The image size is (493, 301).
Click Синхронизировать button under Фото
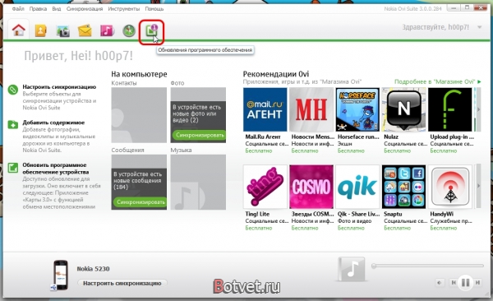[x=199, y=135]
